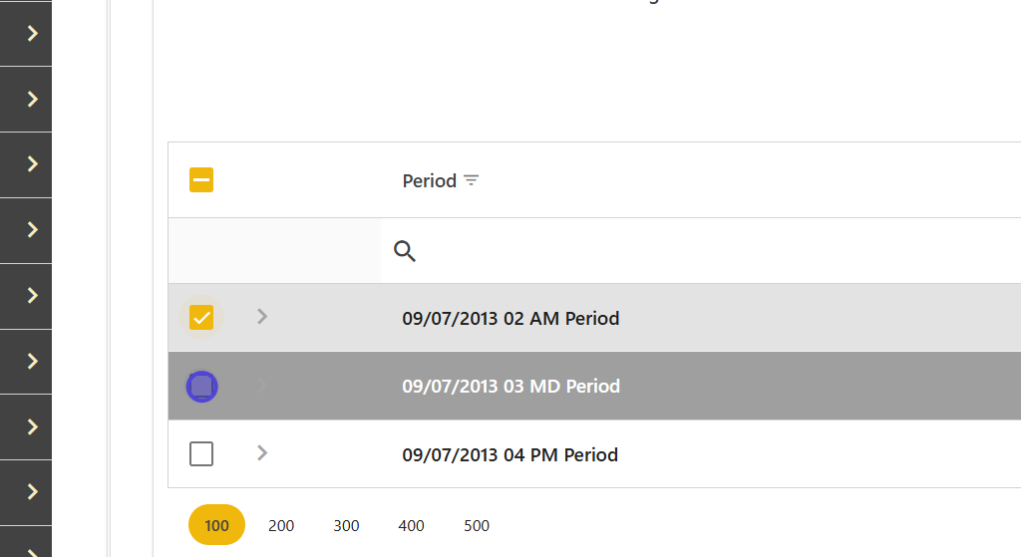The width and height of the screenshot is (1021, 557).
Task: Click the filter icon beside Period header
Action: [x=472, y=180]
